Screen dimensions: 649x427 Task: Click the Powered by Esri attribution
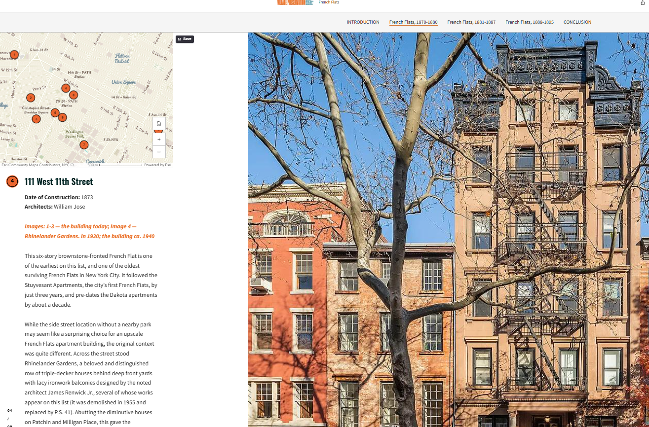pos(157,165)
